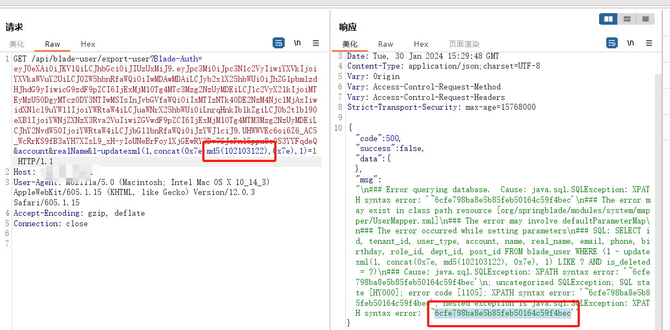Switch response view to 美化 tab
The image size is (670, 330).
[x=350, y=44]
